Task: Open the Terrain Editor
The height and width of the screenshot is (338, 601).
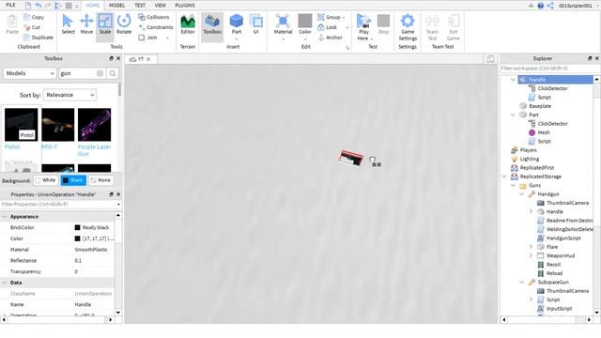Action: click(188, 24)
